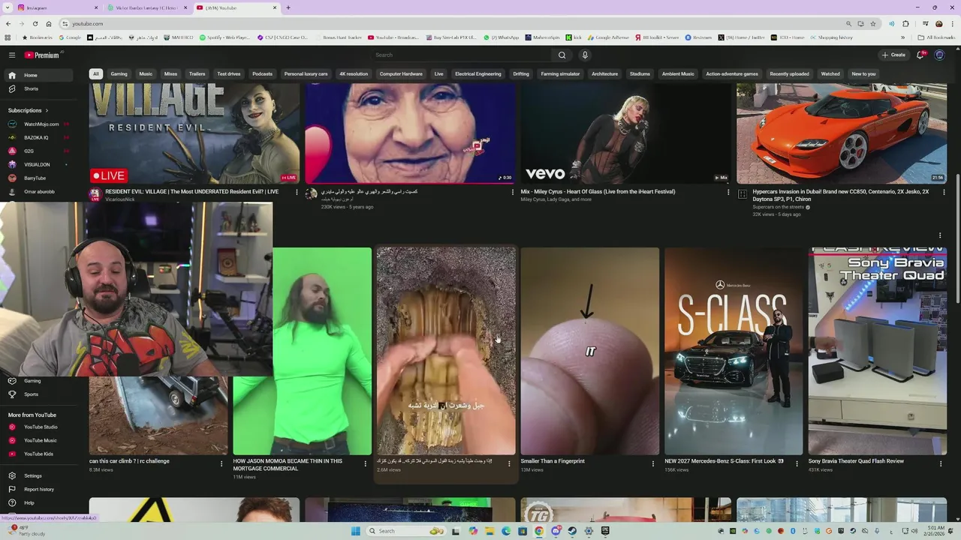Open the BAZOKA IQ channel

(38, 137)
